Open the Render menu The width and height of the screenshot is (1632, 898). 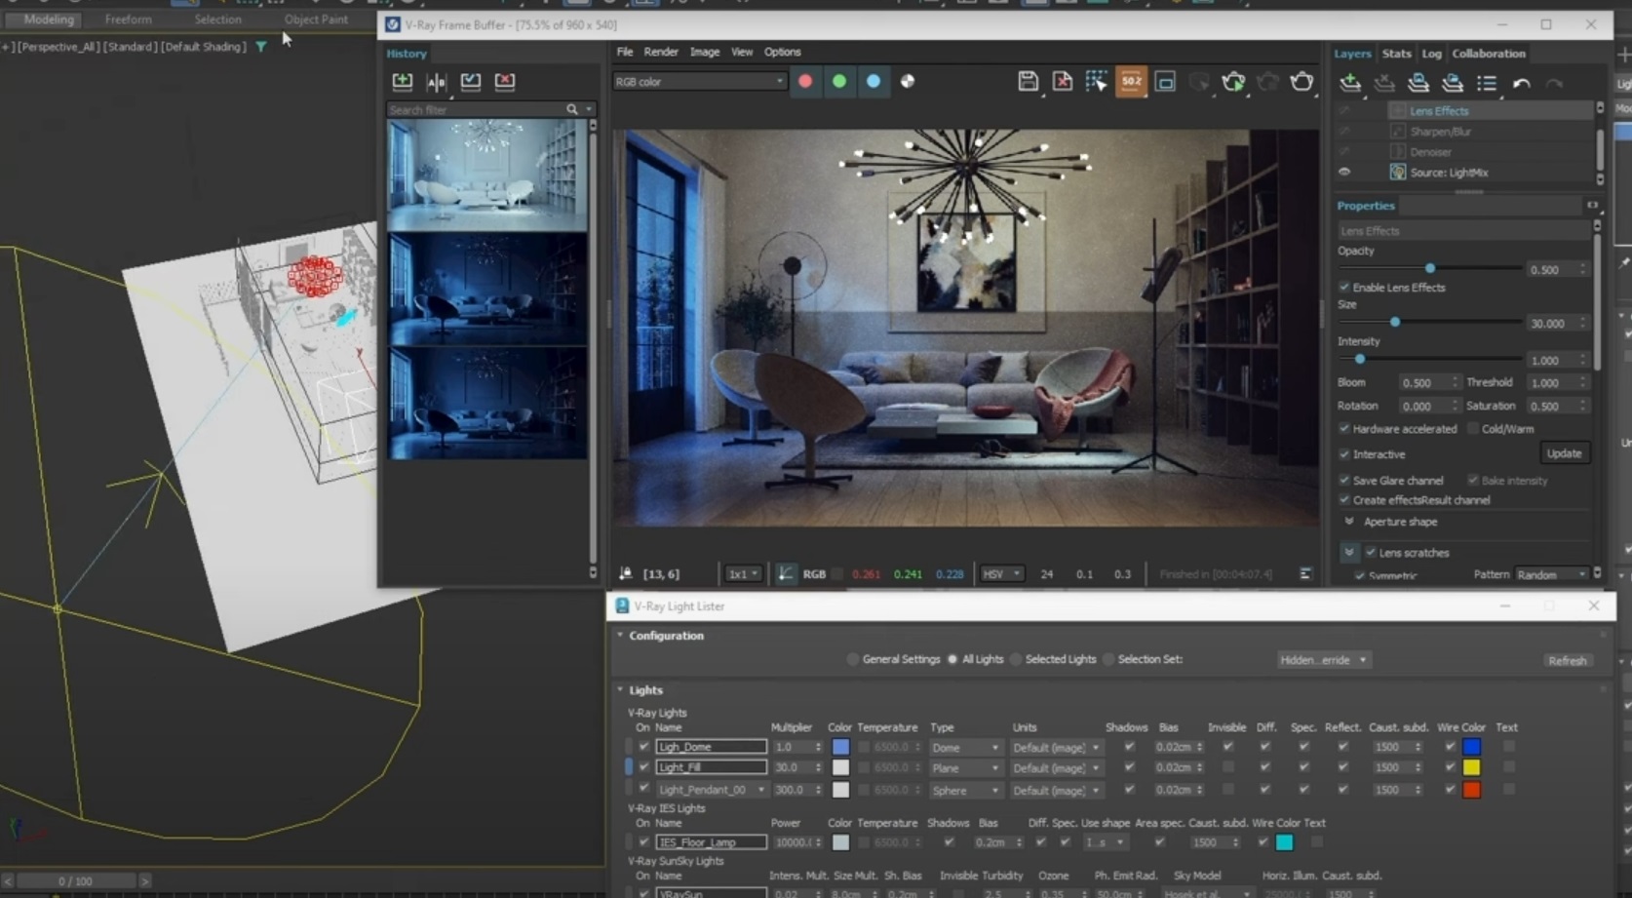[x=660, y=52]
